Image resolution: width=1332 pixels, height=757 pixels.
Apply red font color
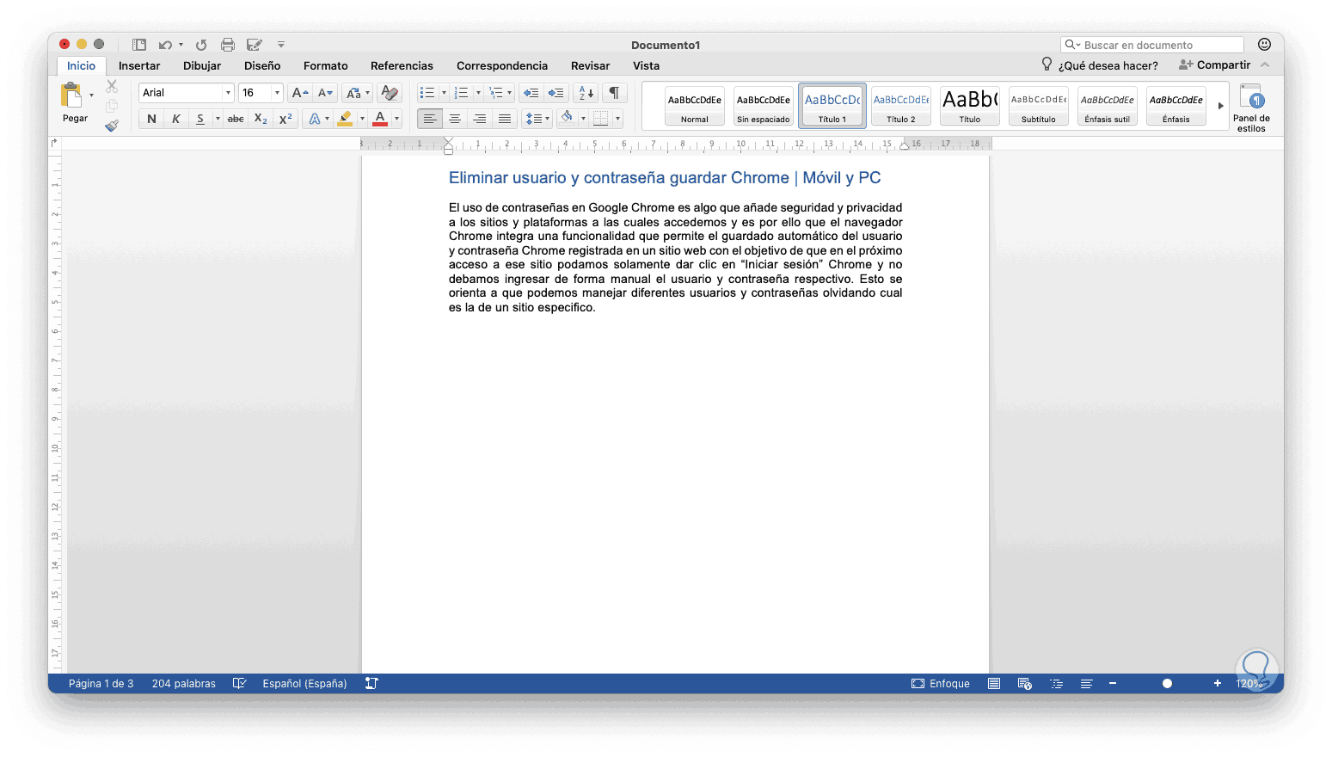(x=380, y=119)
